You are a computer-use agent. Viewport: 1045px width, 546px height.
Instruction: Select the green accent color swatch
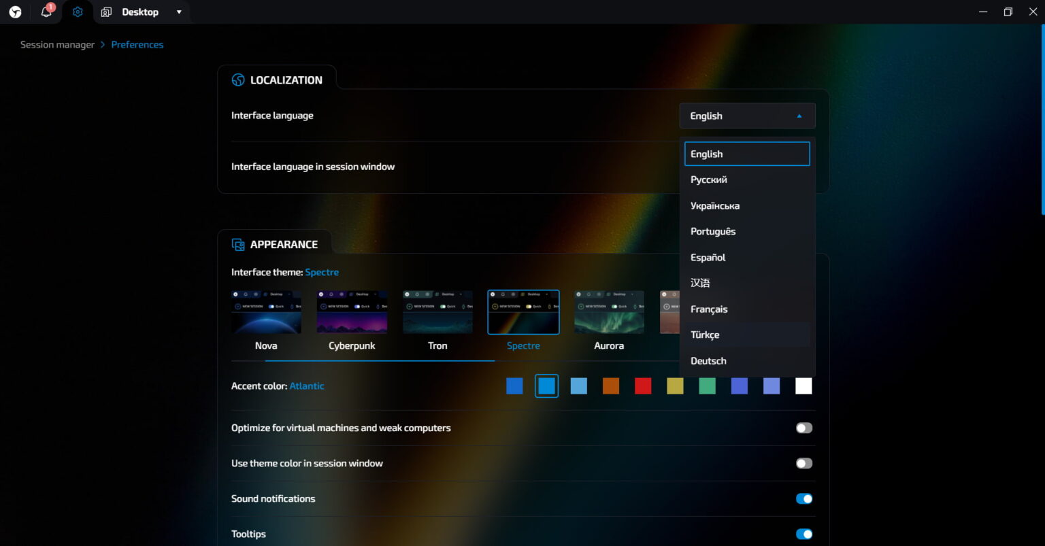point(707,386)
